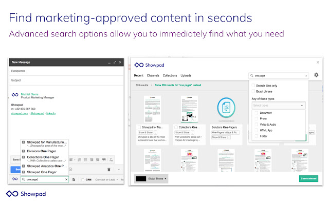The image size is (329, 205).
Task: Check the HTML App type option
Action: [256, 130]
